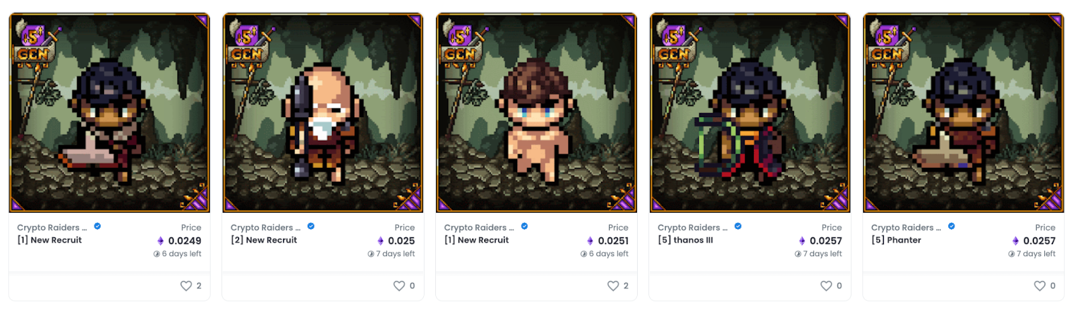Click the [2] New Recruit title

(264, 240)
